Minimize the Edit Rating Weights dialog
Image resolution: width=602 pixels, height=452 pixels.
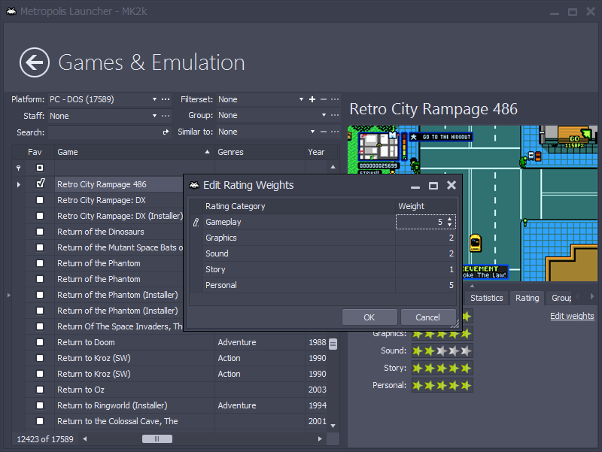click(x=415, y=187)
